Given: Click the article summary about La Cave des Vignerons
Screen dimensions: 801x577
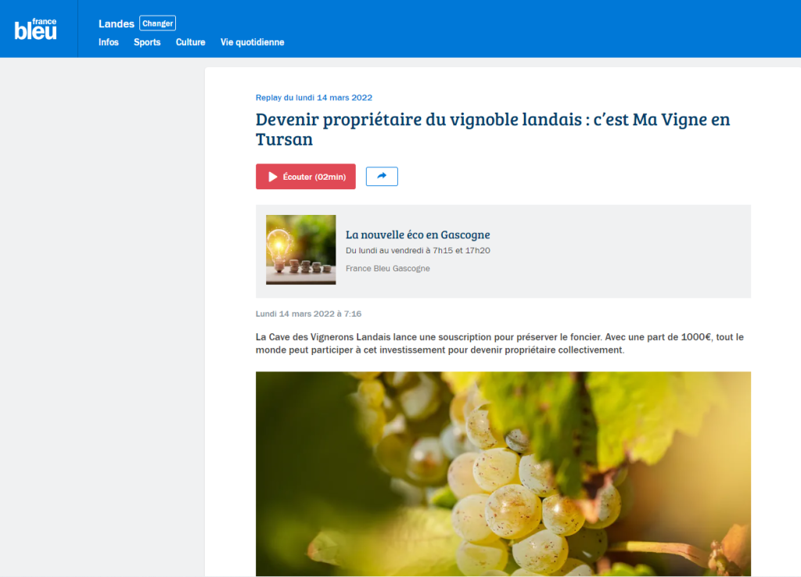Looking at the screenshot, I should 500,344.
